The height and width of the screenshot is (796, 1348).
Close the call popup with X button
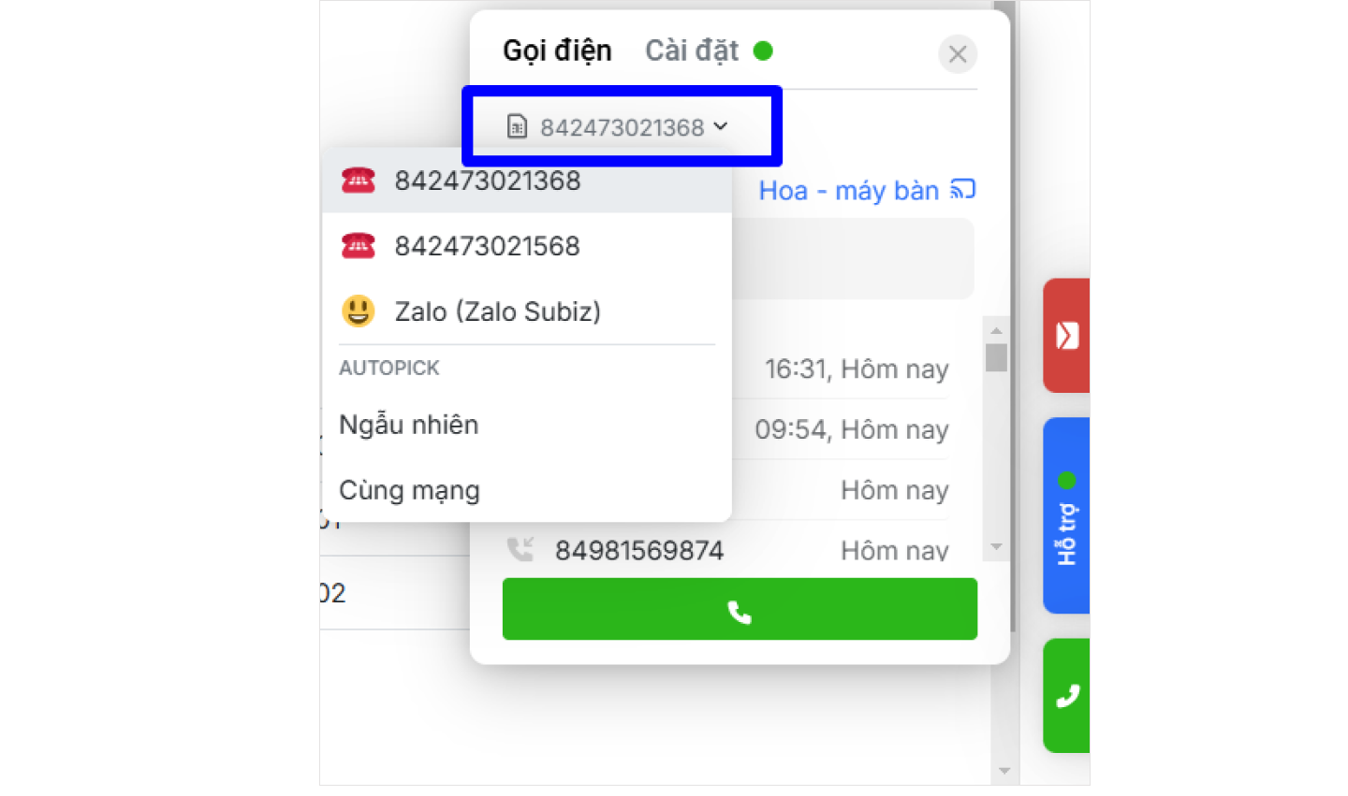click(957, 54)
